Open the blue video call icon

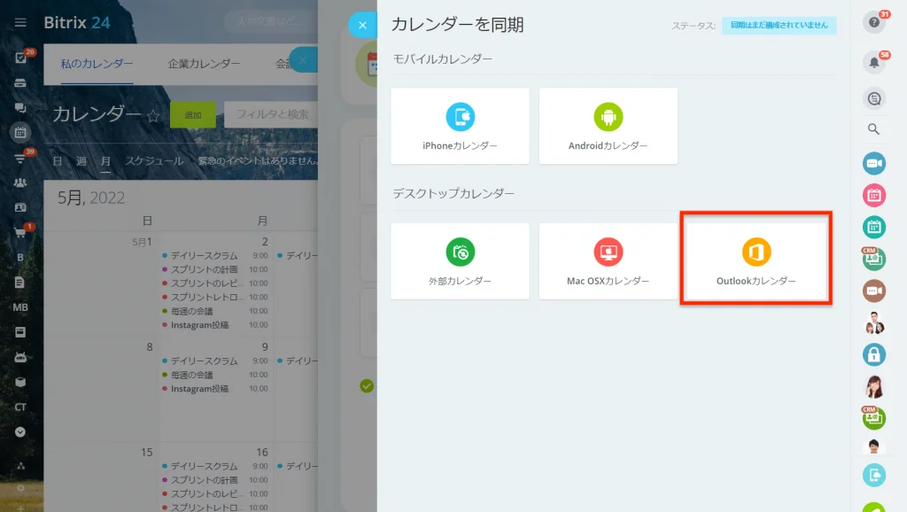tap(874, 163)
